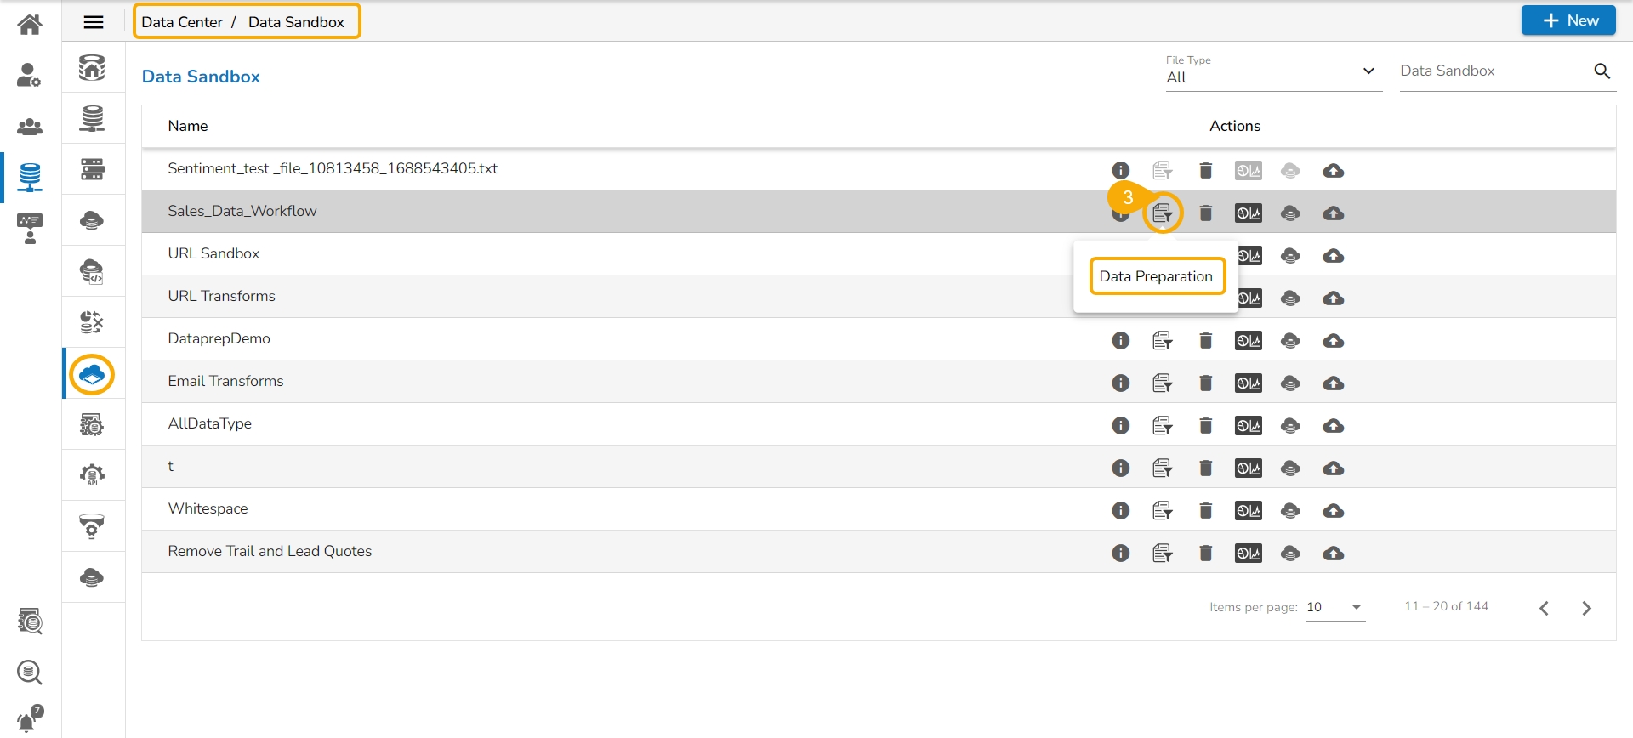The height and width of the screenshot is (738, 1633).
Task: Open the hamburger menu
Action: (x=94, y=22)
